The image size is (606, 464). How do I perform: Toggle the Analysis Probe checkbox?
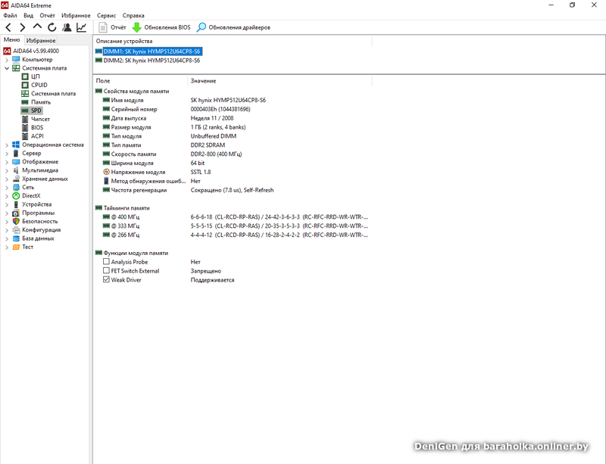[106, 262]
